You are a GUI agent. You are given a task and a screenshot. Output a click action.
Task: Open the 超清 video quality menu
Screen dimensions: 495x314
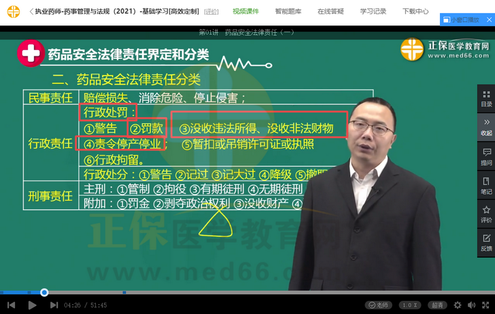click(437, 305)
